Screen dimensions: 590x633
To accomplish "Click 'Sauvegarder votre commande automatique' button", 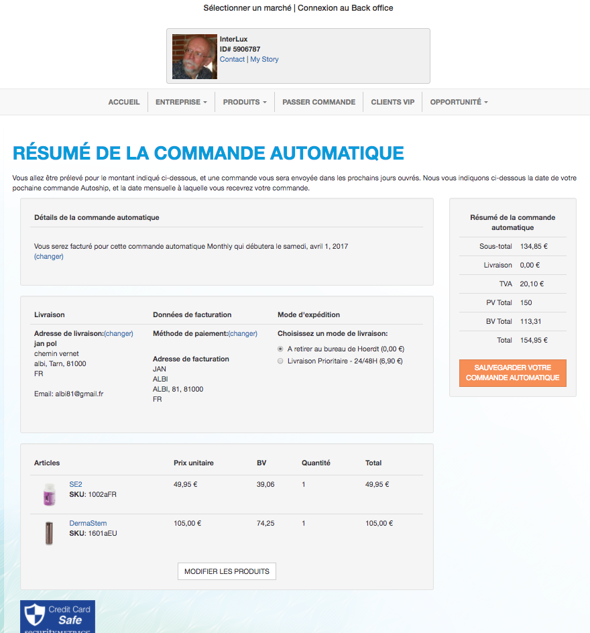I will [512, 373].
